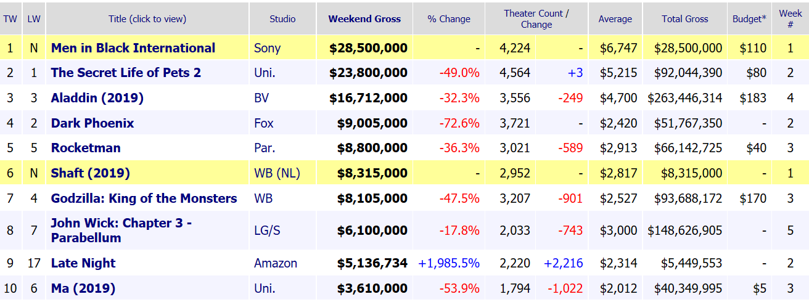Click the Budget* column header
Screen dimensions: 809x302
(x=749, y=18)
